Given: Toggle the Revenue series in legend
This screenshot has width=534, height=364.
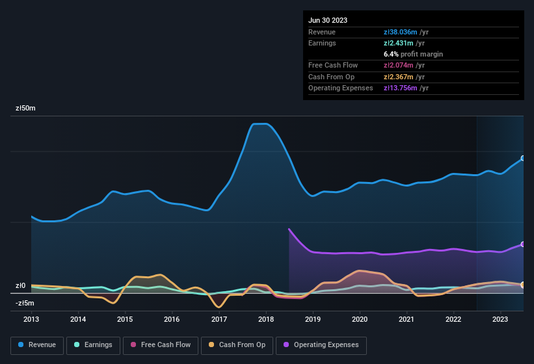Looking at the screenshot, I should [38, 345].
